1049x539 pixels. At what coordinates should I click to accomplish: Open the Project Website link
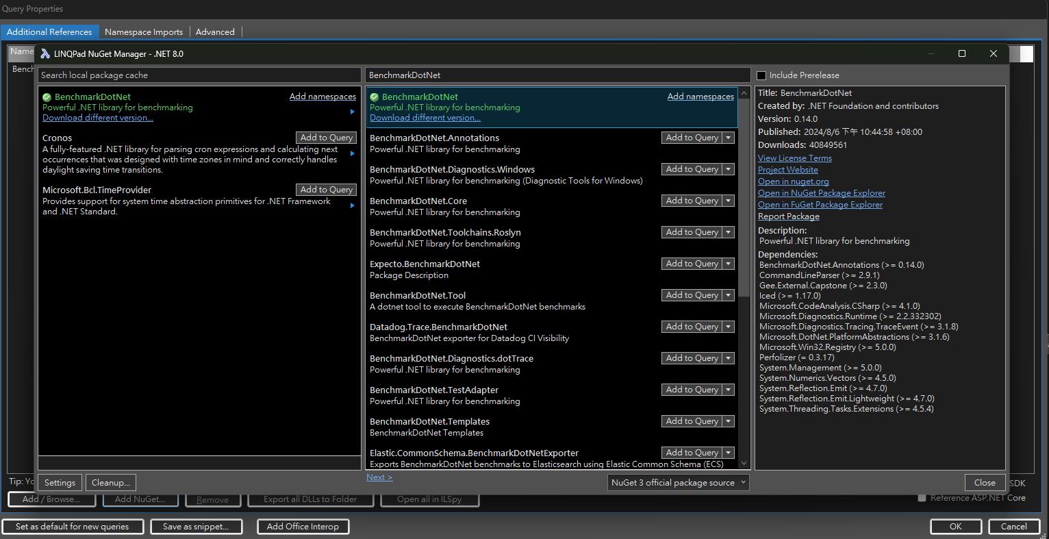tap(787, 170)
